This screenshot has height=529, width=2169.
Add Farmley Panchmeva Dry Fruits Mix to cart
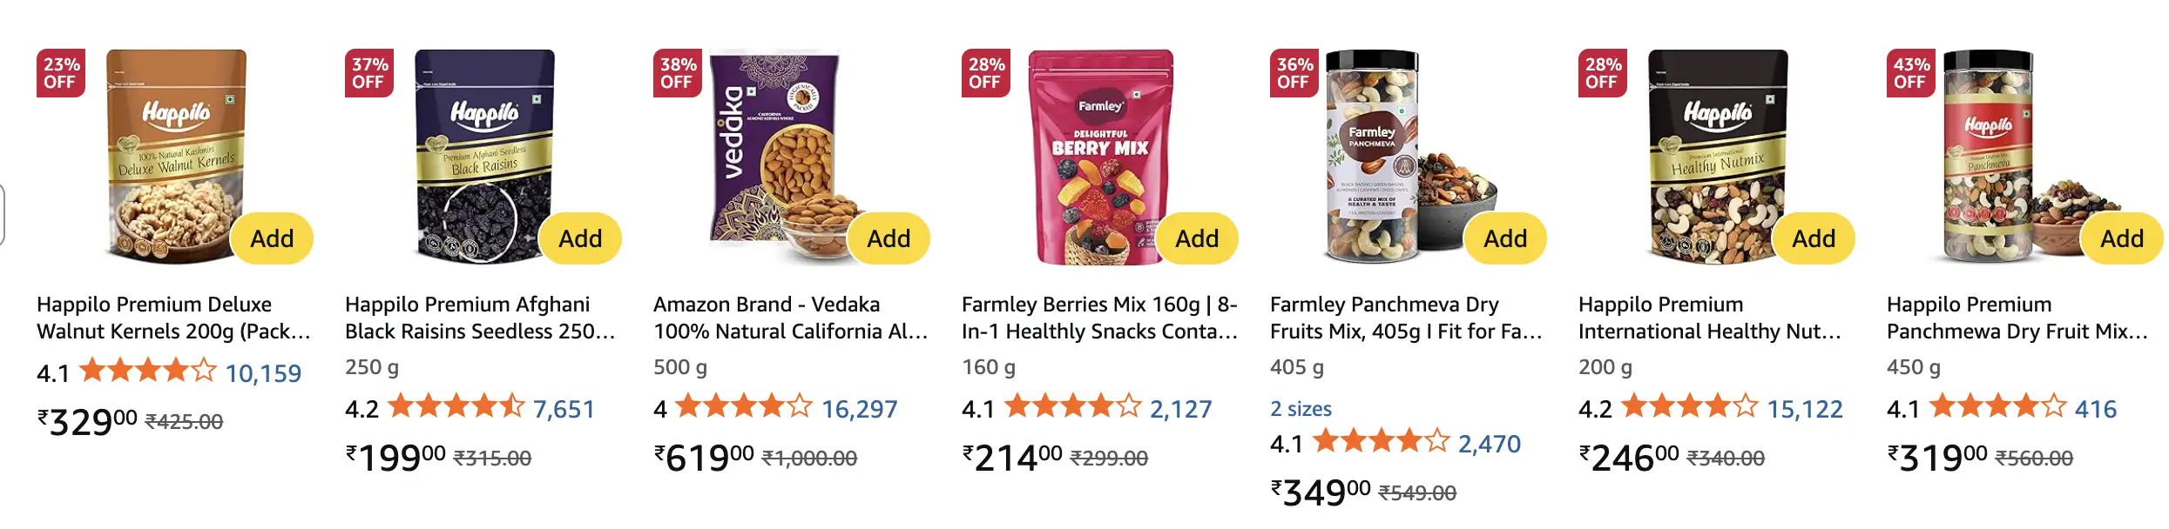click(1507, 237)
